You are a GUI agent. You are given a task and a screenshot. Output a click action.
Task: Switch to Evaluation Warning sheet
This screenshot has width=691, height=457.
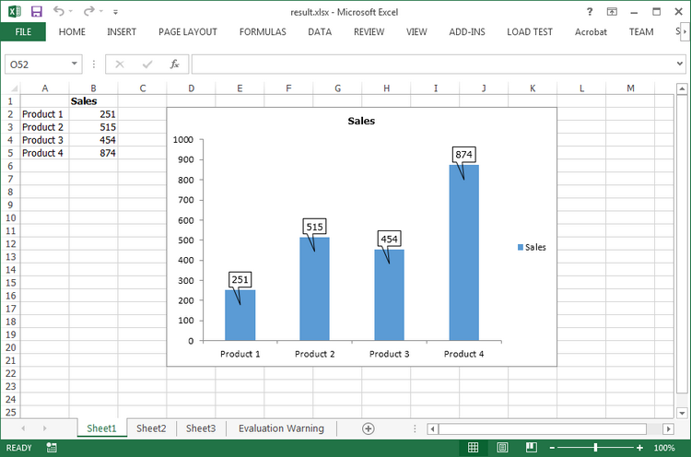click(281, 428)
